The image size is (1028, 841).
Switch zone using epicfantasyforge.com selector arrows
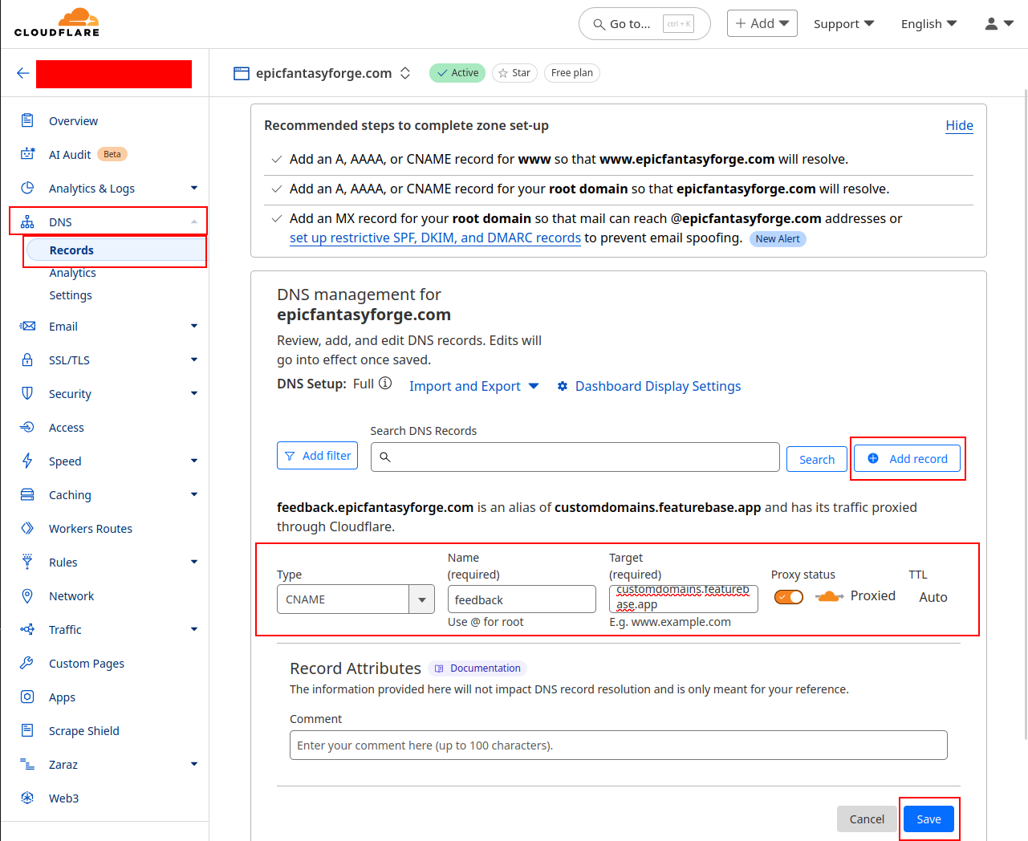click(405, 73)
